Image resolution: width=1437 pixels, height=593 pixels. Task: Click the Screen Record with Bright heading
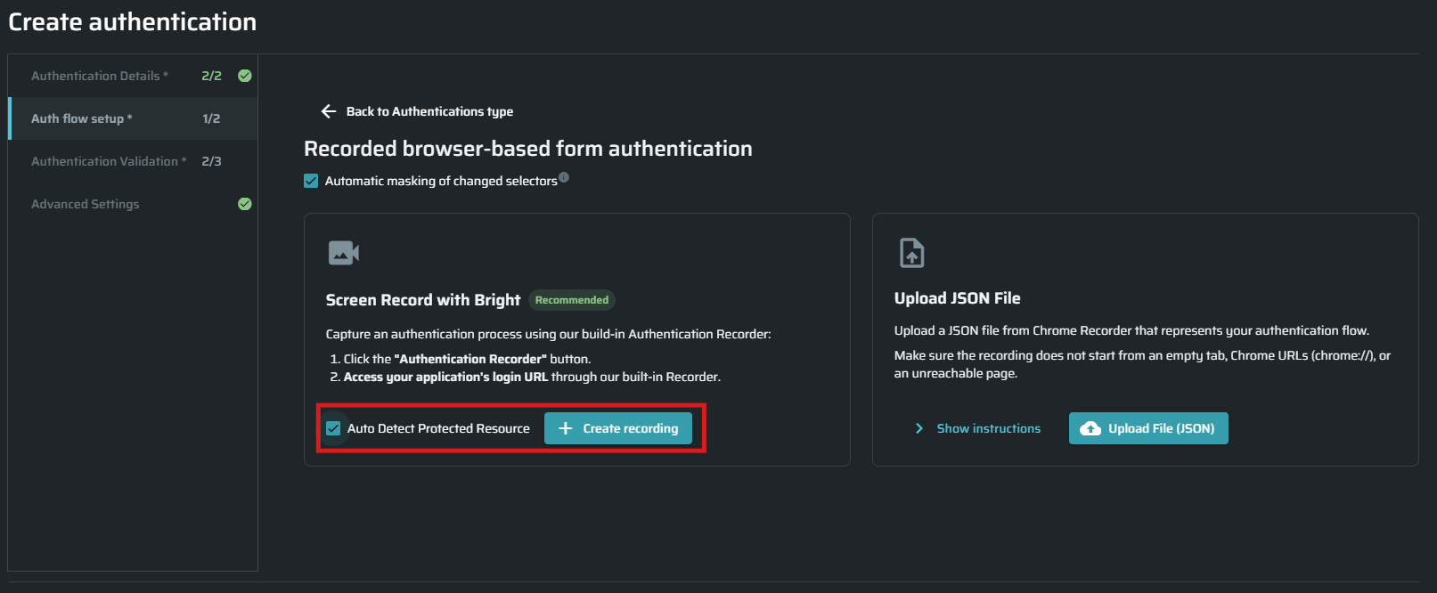point(423,300)
